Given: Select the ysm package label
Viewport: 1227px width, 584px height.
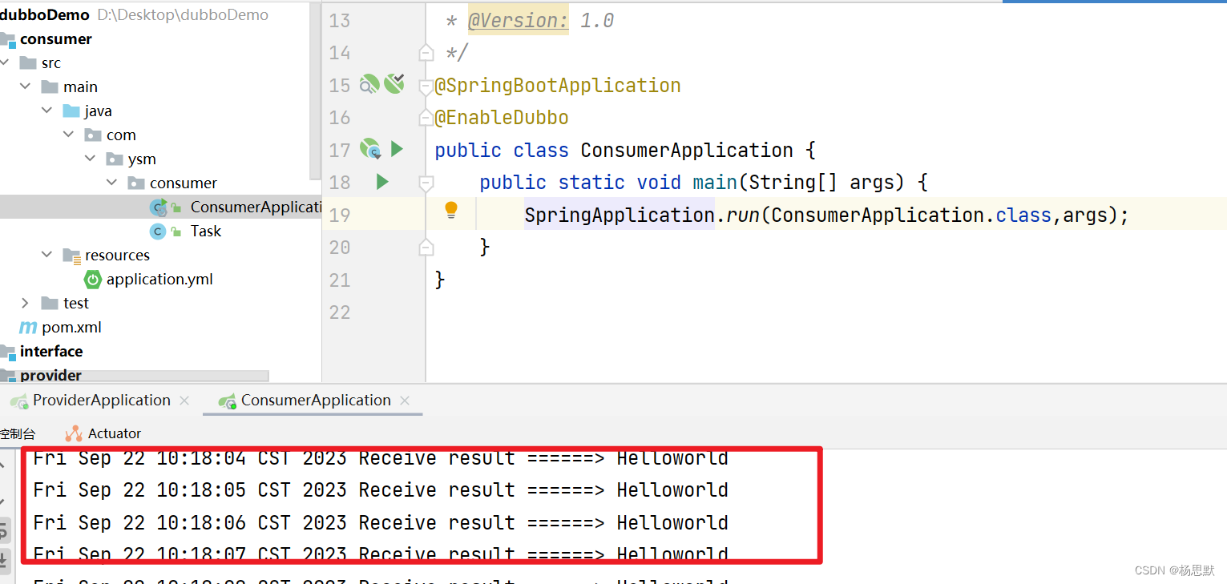Looking at the screenshot, I should pyautogui.click(x=142, y=159).
